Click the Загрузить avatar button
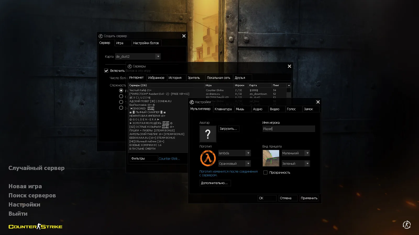Image resolution: width=419 pixels, height=235 pixels. 228,128
